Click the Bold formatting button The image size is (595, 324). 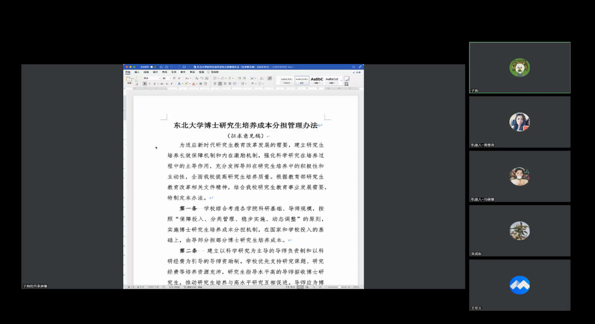tap(145, 84)
